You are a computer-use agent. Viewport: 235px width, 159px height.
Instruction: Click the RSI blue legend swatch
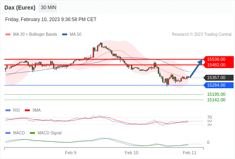coord(8,111)
